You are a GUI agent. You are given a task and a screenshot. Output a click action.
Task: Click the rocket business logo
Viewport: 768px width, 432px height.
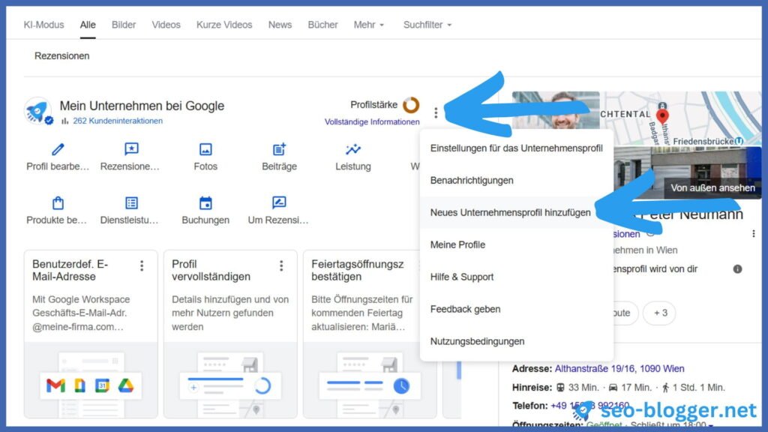point(37,111)
